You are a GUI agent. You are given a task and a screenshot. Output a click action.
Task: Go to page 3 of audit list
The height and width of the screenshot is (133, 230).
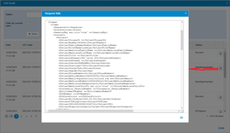click(x=26, y=116)
